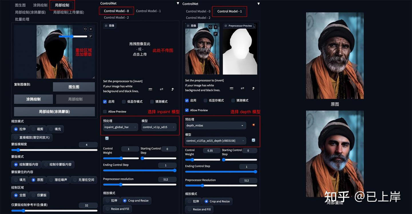Open depth_midas preprocessor dropdown
The width and height of the screenshot is (412, 214).
[x=215, y=125]
